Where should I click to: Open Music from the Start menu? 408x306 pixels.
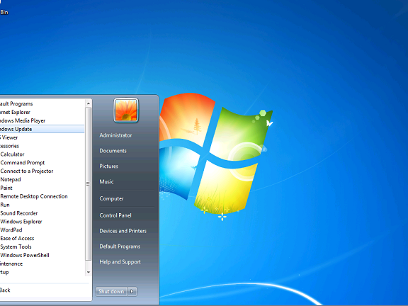click(x=106, y=181)
